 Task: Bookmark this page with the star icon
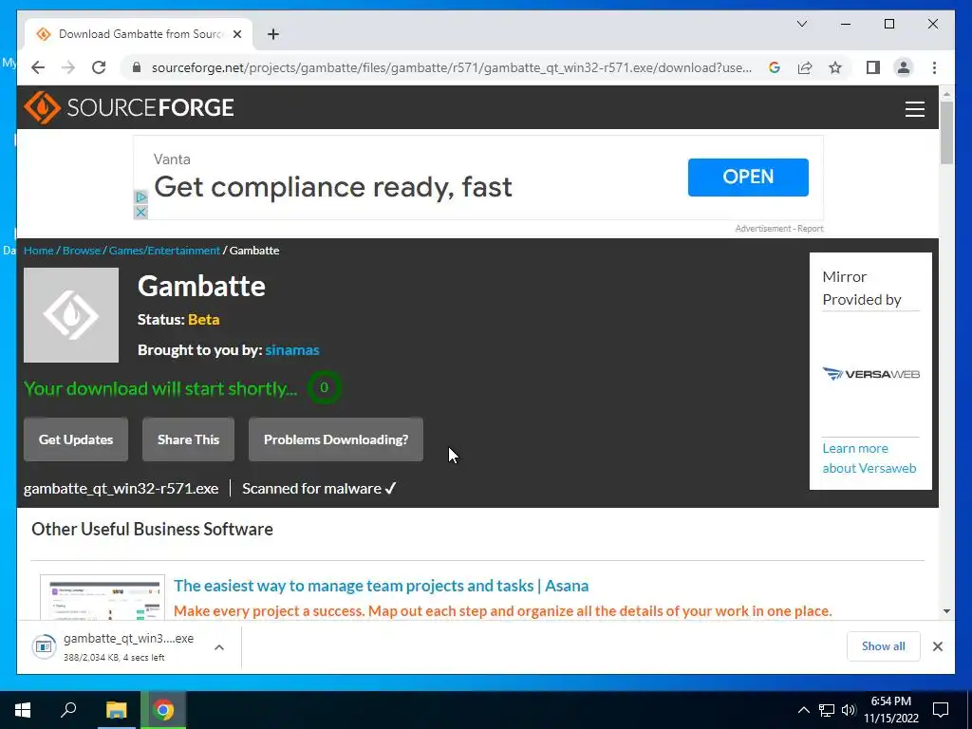pyautogui.click(x=835, y=67)
